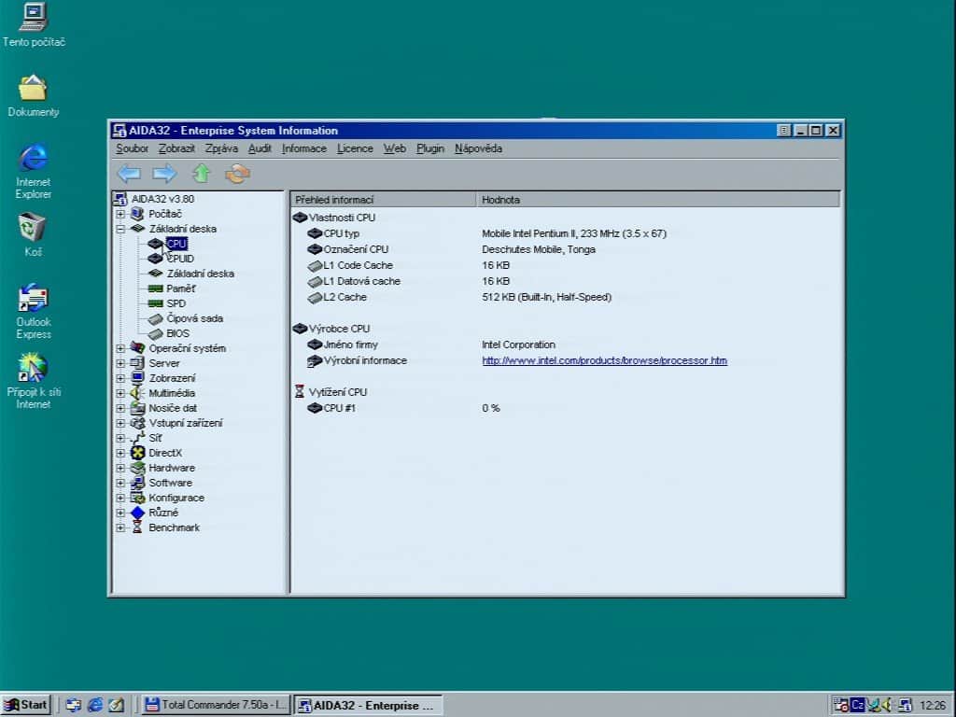The image size is (956, 717).
Task: Open Internet Explorer from quick launch
Action: [x=95, y=705]
